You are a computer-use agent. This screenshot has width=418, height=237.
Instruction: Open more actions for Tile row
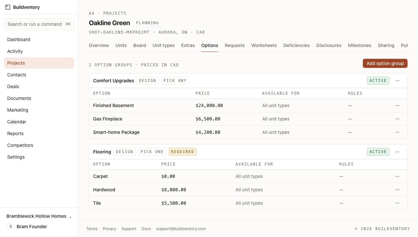pyautogui.click(x=397, y=203)
